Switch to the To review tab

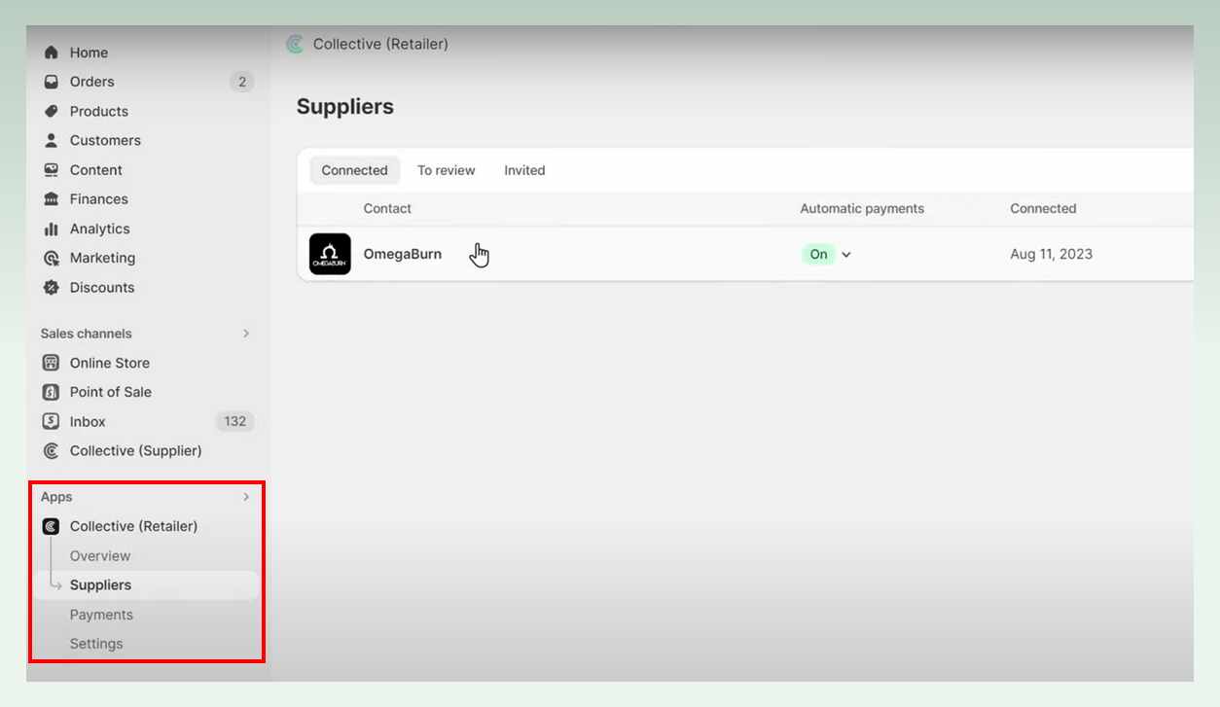(x=446, y=169)
